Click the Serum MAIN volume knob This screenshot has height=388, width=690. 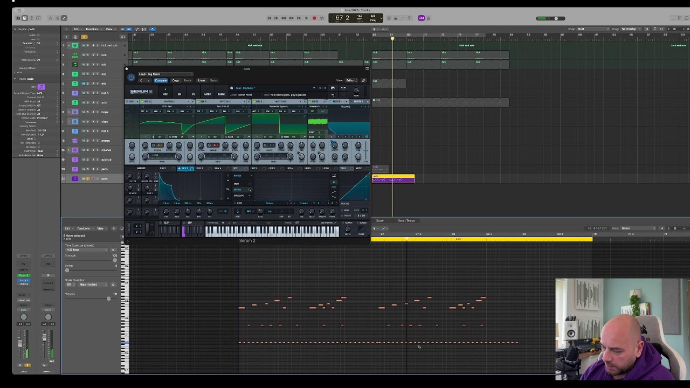click(356, 91)
